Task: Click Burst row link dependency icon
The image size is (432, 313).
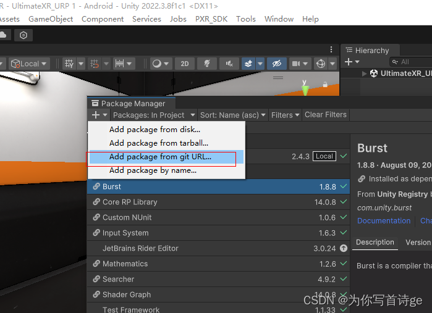Action: (x=96, y=186)
